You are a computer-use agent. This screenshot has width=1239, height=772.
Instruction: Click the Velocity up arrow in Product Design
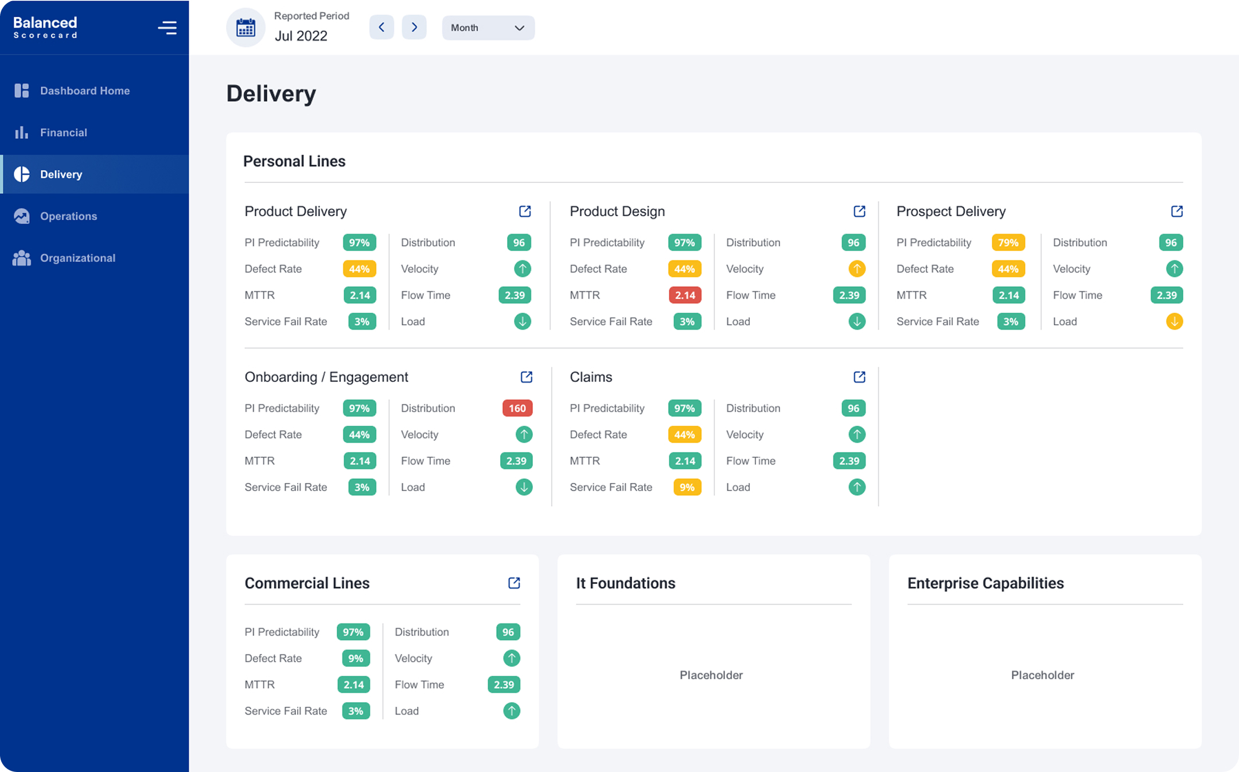(x=857, y=268)
